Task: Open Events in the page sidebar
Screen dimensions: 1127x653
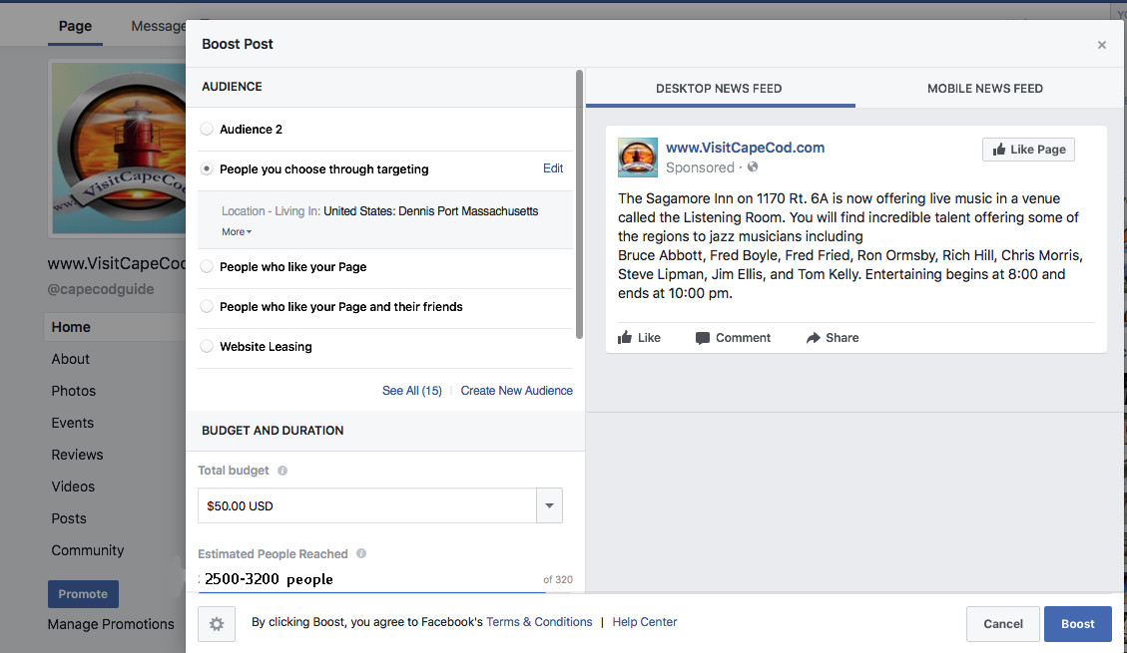Action: tap(73, 423)
